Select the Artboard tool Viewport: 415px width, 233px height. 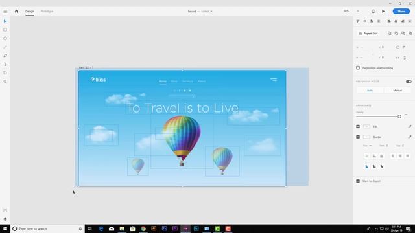coord(5,73)
